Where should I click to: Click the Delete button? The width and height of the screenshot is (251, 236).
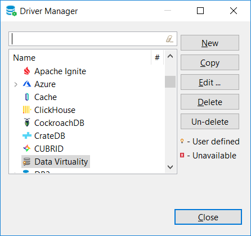coord(210,102)
